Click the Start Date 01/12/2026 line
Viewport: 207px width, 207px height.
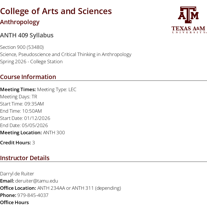point(25,118)
